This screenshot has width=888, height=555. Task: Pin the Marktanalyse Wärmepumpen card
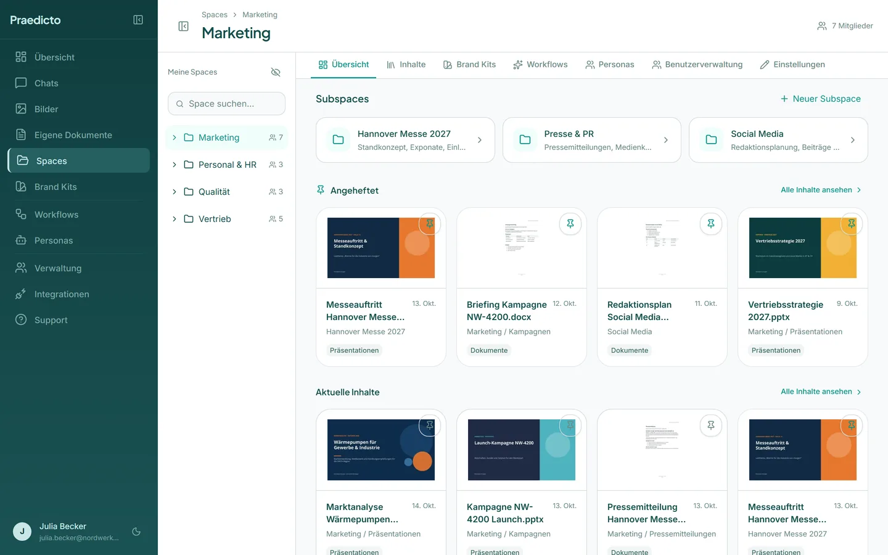430,425
